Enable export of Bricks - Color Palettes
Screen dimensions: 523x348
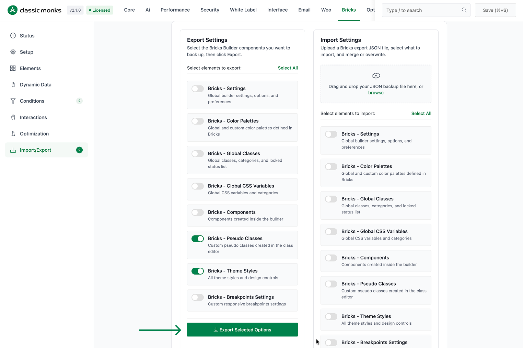(198, 121)
